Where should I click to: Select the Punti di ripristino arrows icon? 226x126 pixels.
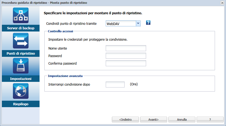[x=21, y=41]
